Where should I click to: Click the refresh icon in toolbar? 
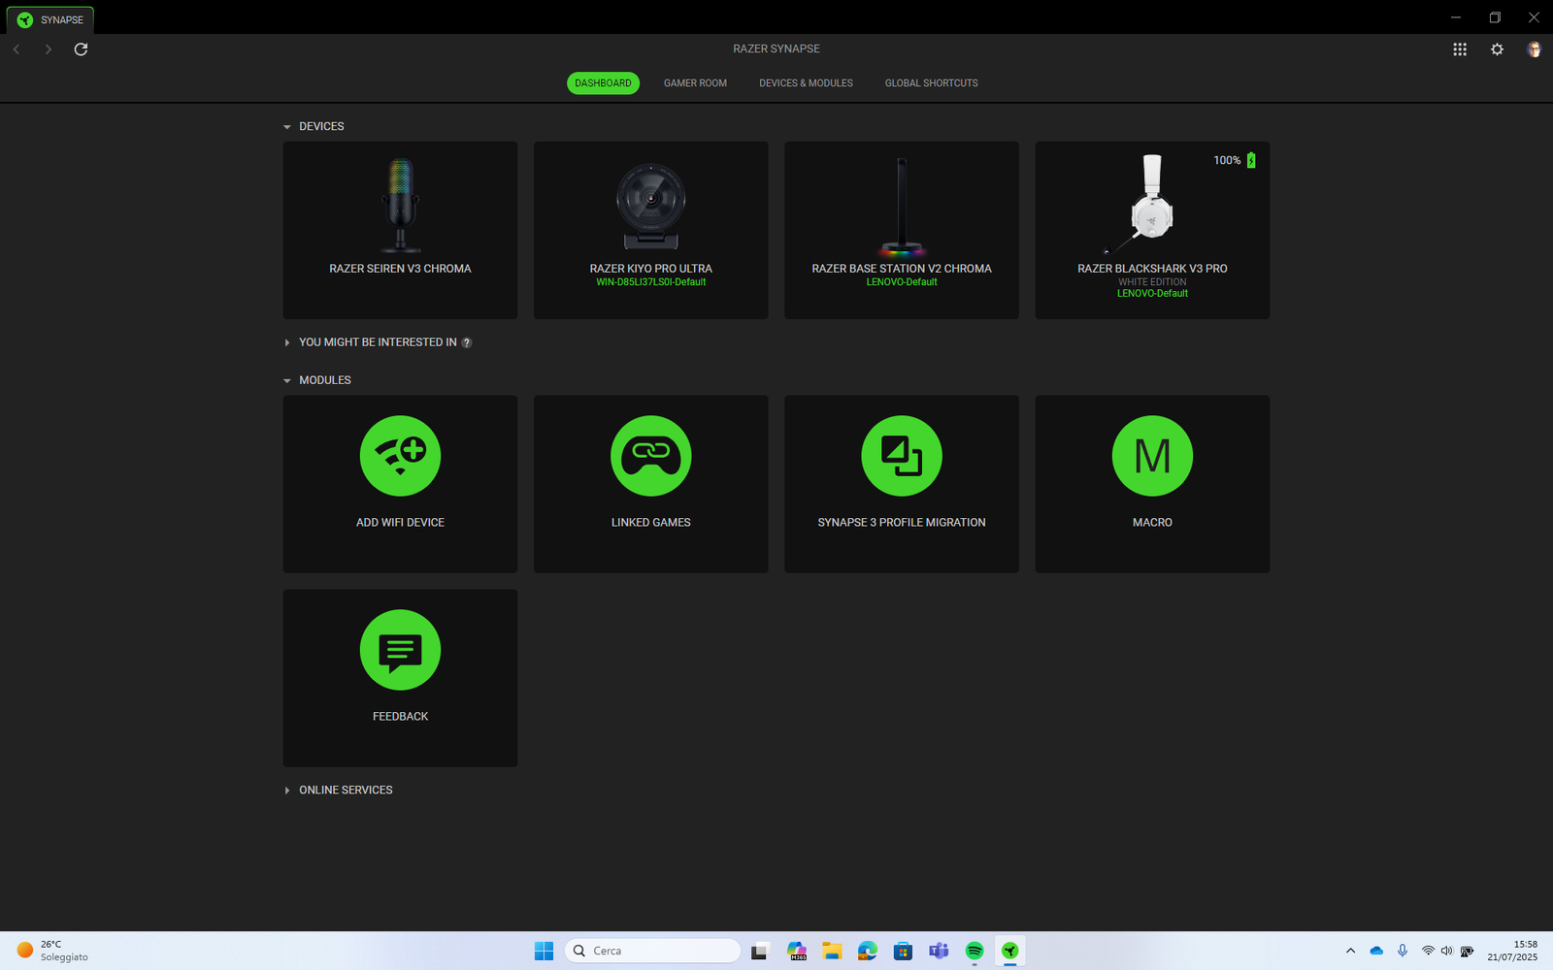tap(81, 49)
